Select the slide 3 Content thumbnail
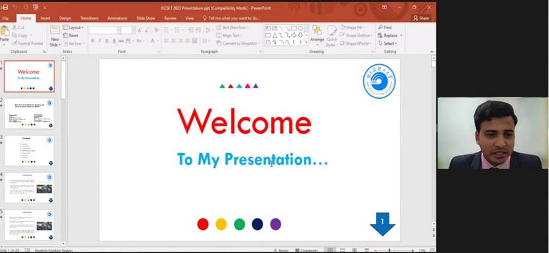 [x=29, y=150]
